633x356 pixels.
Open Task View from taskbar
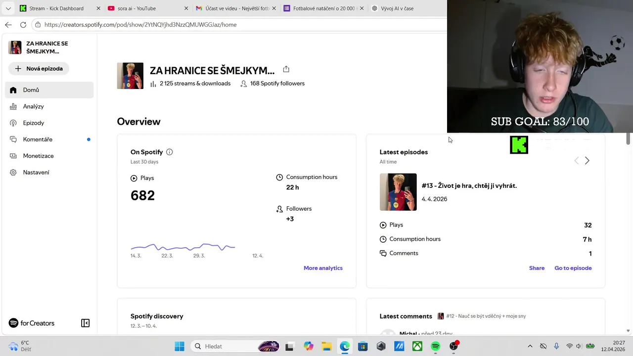[289, 346]
